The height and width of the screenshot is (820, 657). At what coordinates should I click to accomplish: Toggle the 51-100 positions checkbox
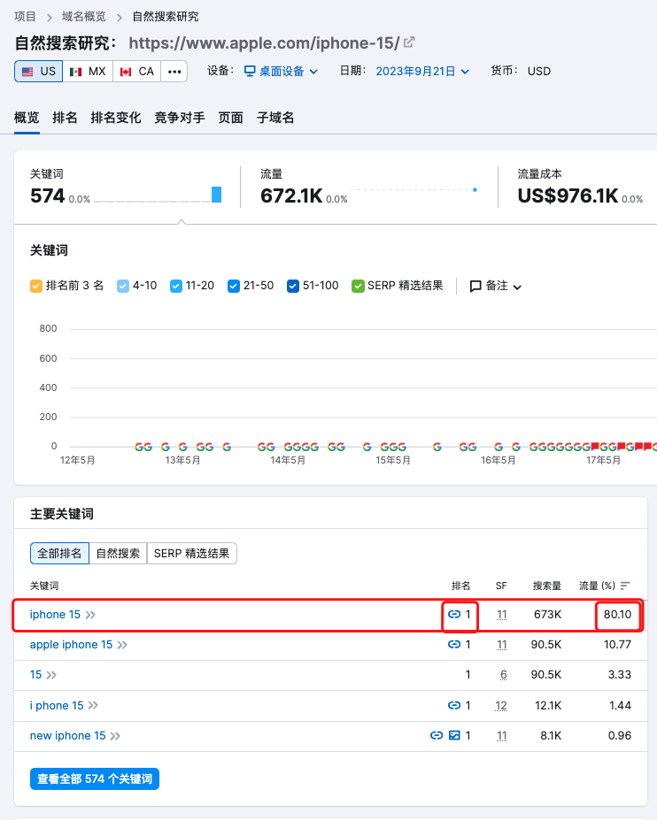(x=293, y=286)
